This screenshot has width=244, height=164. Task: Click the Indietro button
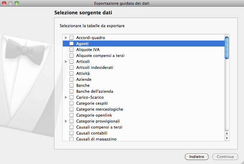click(196, 157)
